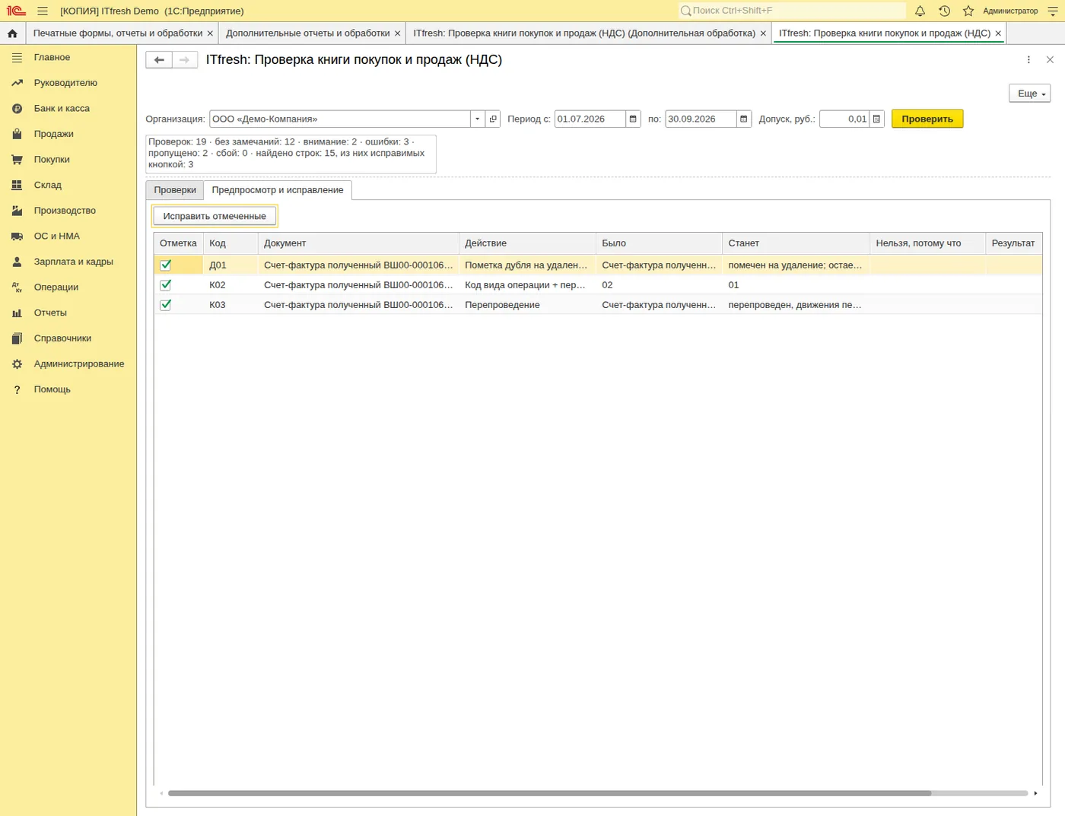
Task: Open the Еще dropdown menu
Action: pyautogui.click(x=1030, y=94)
